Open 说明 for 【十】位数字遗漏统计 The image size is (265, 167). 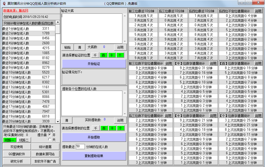213,116
